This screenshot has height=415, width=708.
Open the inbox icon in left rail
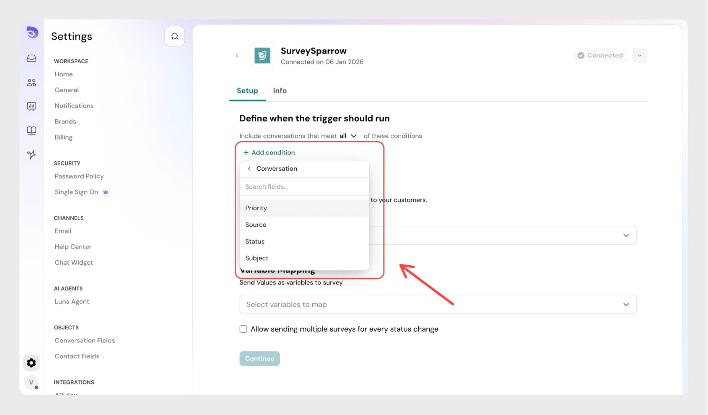(31, 58)
